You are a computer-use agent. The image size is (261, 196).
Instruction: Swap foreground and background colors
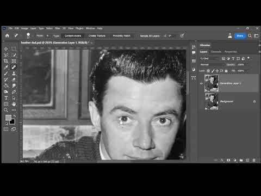tap(14, 116)
